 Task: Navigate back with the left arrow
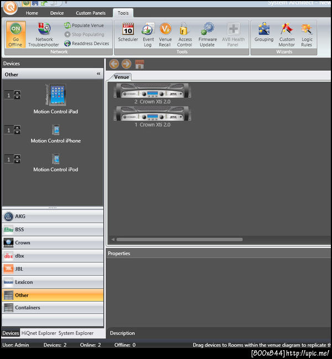coord(114,64)
